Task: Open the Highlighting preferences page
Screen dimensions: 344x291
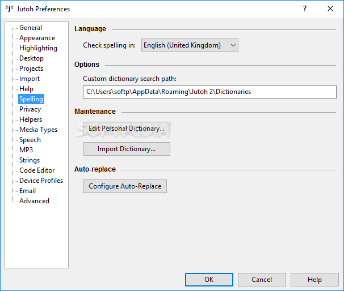Action: pos(38,48)
